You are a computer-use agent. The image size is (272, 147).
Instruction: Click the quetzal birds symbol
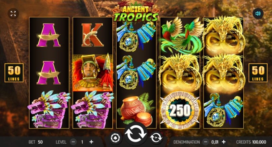[x=180, y=36]
